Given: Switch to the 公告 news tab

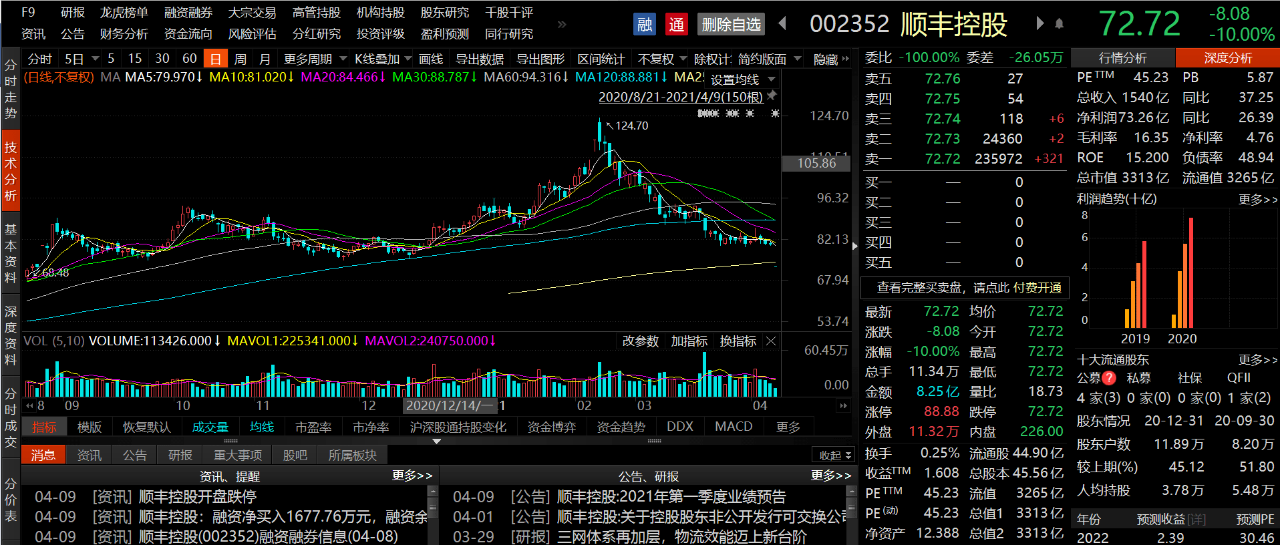Looking at the screenshot, I should coord(134,455).
